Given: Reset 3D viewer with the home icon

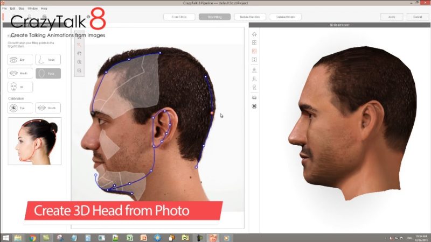Looking at the screenshot, I should tap(254, 34).
